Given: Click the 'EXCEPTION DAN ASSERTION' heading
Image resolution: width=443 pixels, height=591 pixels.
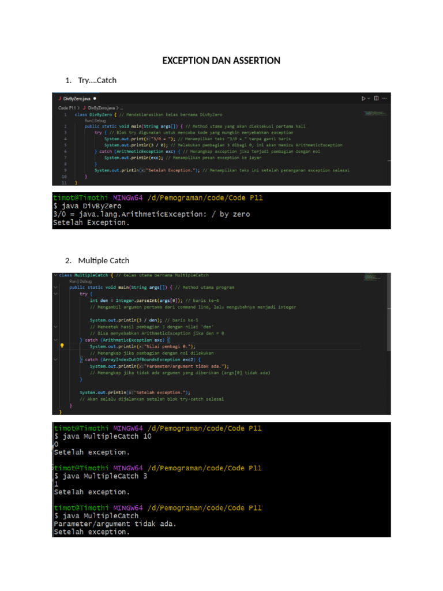Looking at the screenshot, I should coord(221,61).
